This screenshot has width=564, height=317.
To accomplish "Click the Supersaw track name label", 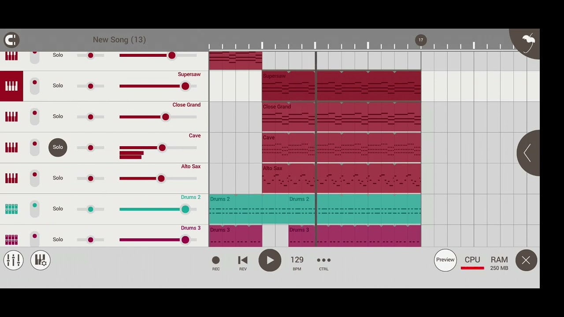I will pyautogui.click(x=189, y=74).
